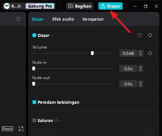Screen dimensions: 162x136
Task: Increase Fade-out with the up stepper
Action: pos(141,82)
